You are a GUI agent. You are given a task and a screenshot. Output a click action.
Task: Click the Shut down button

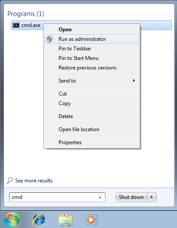(x=131, y=197)
